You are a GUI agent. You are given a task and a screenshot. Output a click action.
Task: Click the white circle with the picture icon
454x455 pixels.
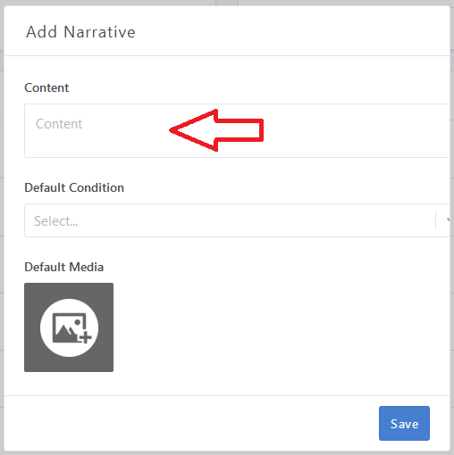point(69,327)
